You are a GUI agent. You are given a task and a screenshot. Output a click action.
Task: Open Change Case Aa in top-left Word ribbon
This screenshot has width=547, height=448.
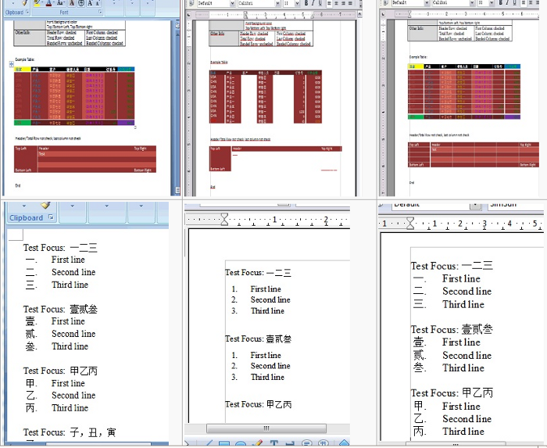60,3
